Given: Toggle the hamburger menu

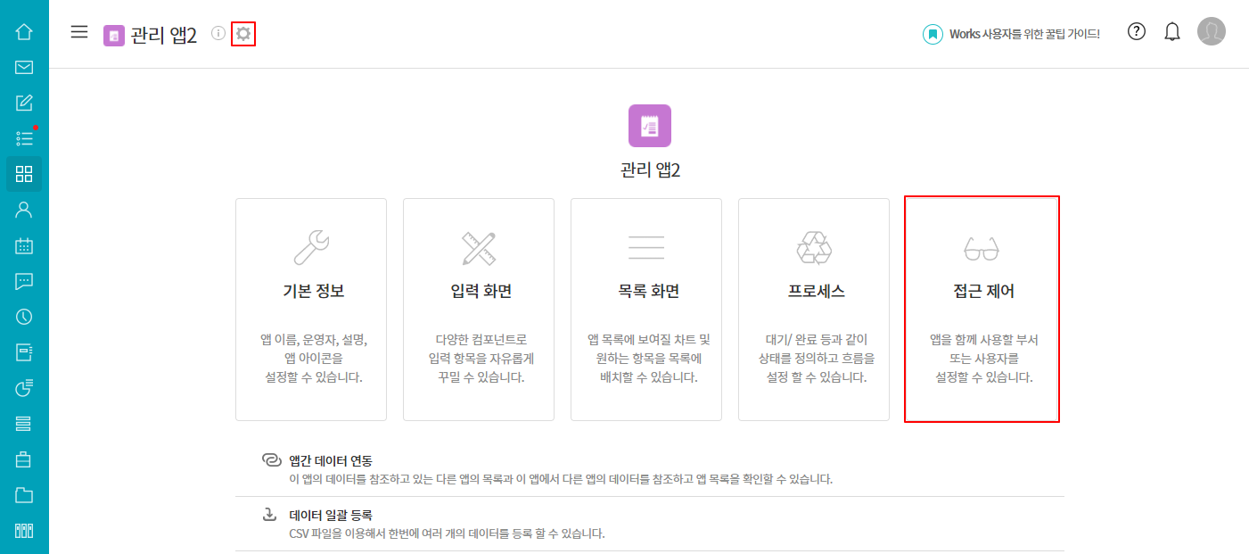Looking at the screenshot, I should click(x=79, y=32).
